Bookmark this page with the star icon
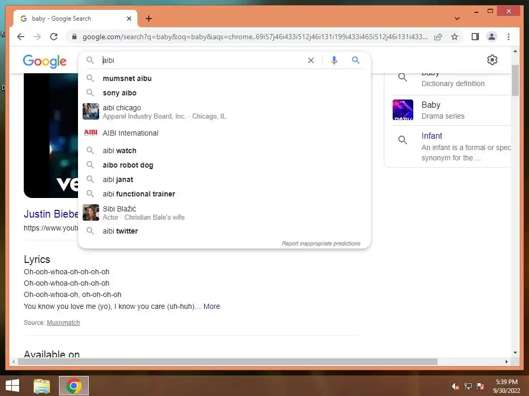The height and width of the screenshot is (396, 529). pyautogui.click(x=455, y=37)
